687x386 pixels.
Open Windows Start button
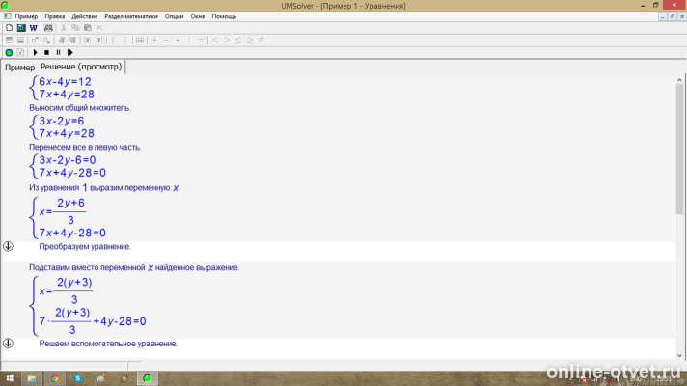[x=10, y=378]
